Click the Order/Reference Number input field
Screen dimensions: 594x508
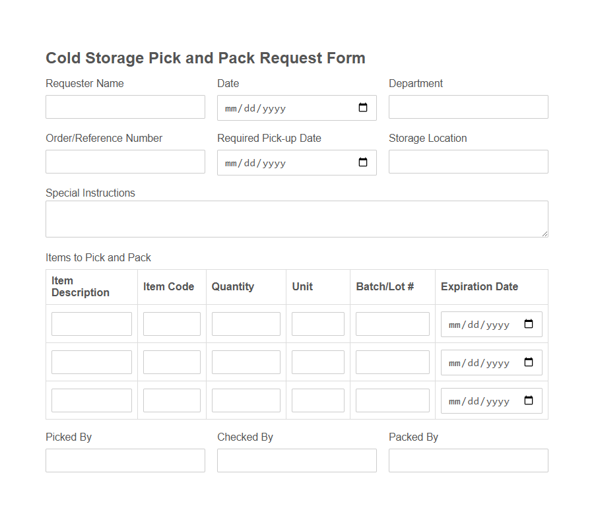point(125,162)
